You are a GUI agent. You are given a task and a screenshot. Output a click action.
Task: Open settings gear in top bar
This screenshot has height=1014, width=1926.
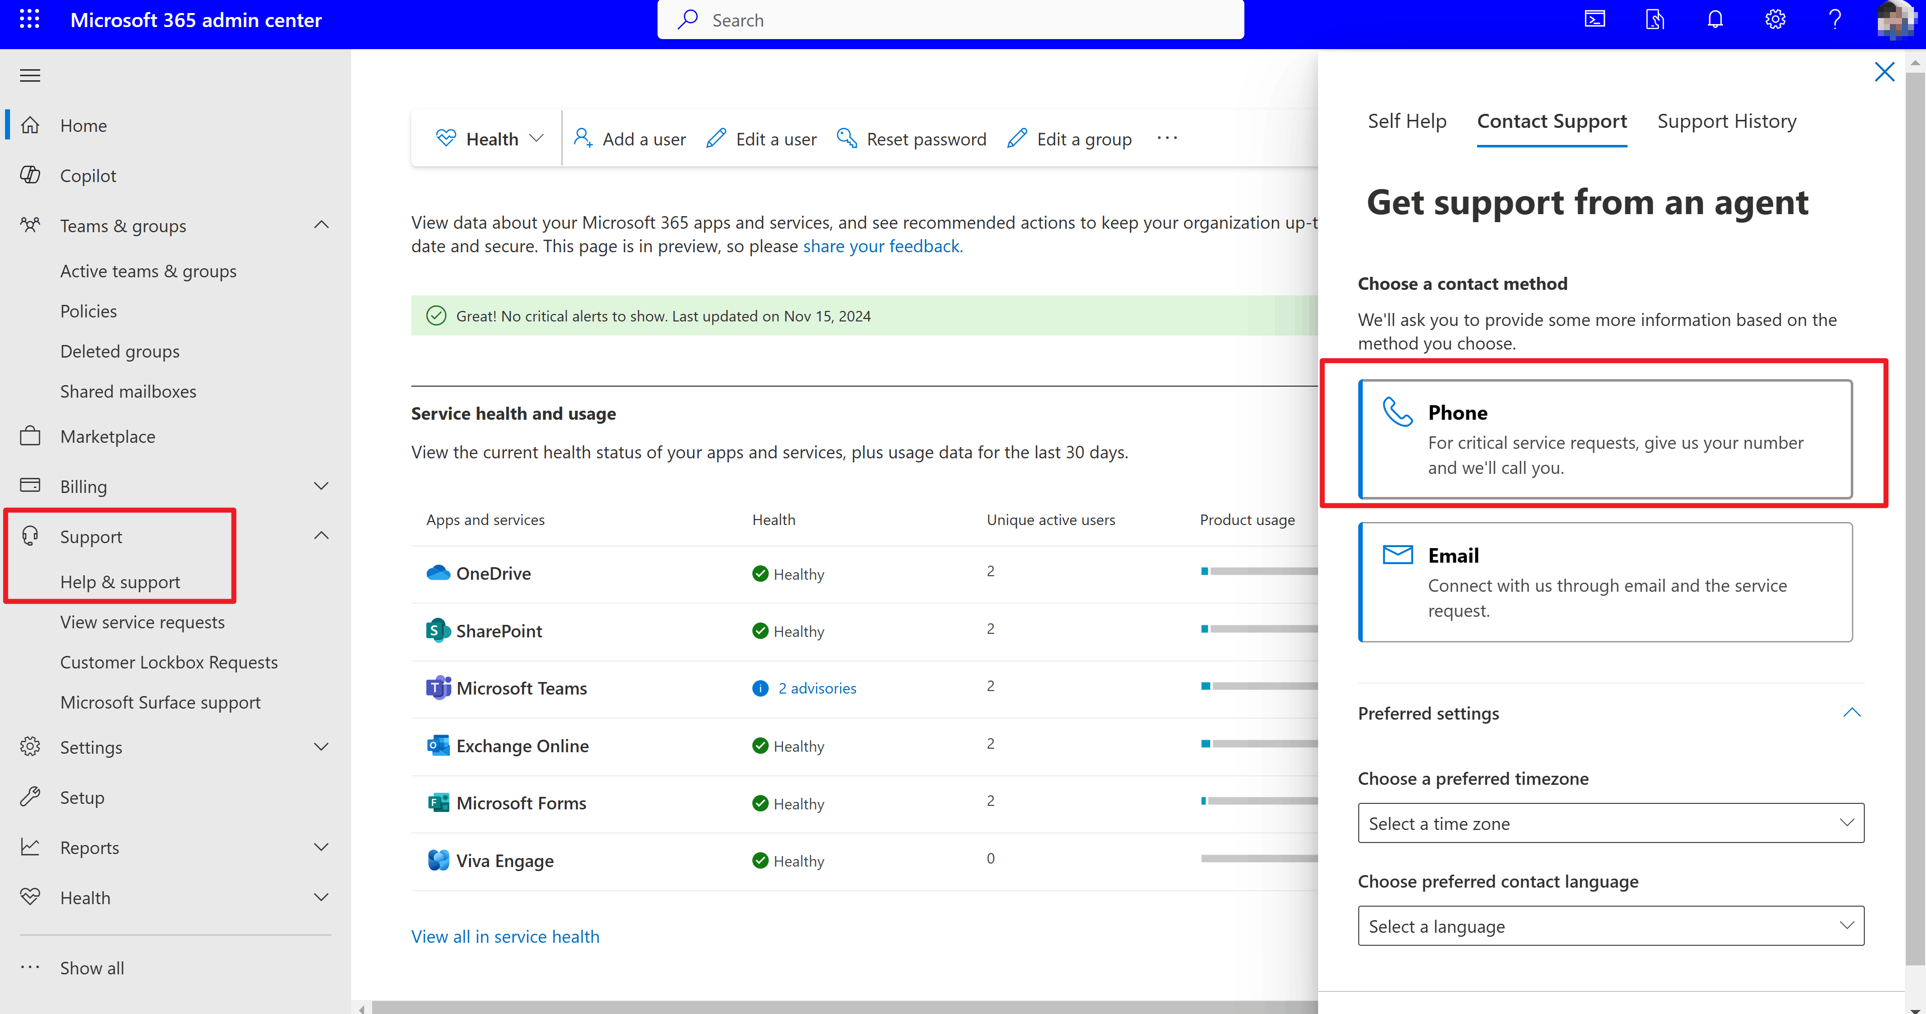coord(1775,20)
